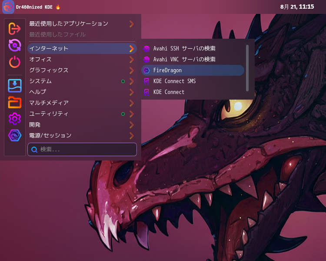
Task: Open the システム category
Action: (x=82, y=81)
